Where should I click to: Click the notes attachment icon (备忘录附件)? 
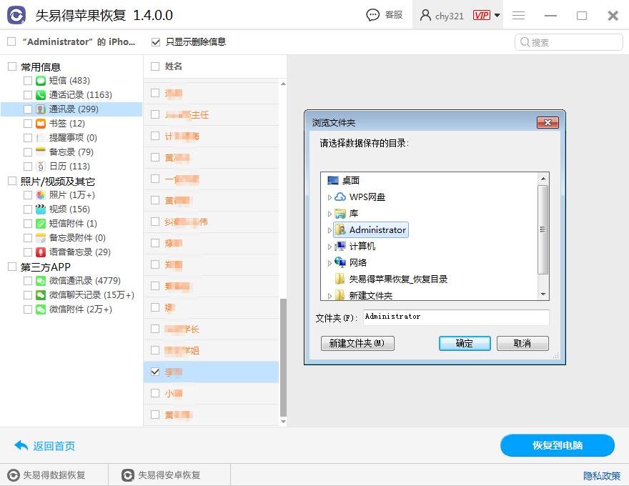[x=41, y=238]
